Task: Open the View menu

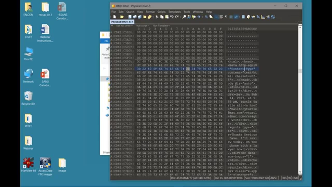Action: click(x=140, y=12)
